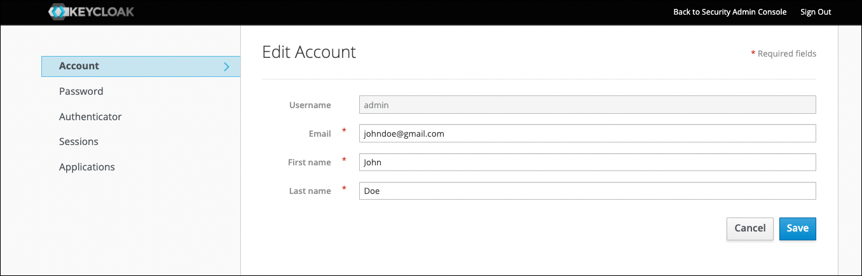Sign Out of the account
The width and height of the screenshot is (862, 276).
click(x=816, y=12)
